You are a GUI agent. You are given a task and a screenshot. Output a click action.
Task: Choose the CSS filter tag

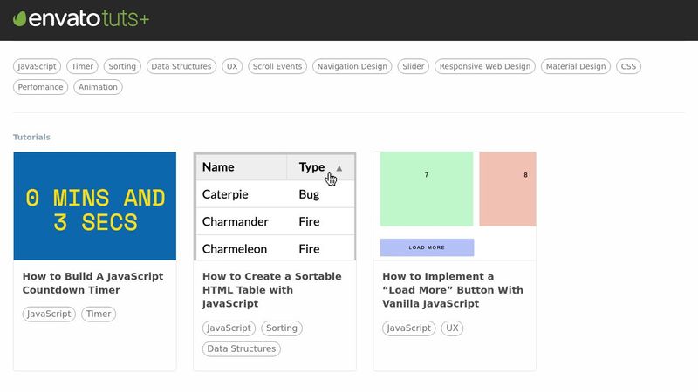click(x=628, y=66)
